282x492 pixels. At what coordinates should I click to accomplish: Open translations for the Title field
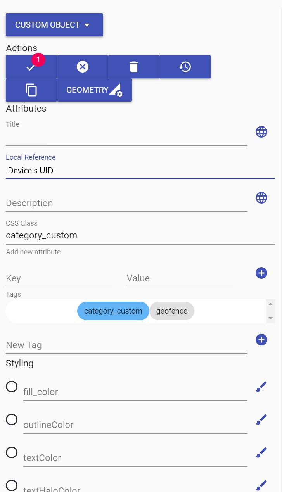(x=261, y=131)
